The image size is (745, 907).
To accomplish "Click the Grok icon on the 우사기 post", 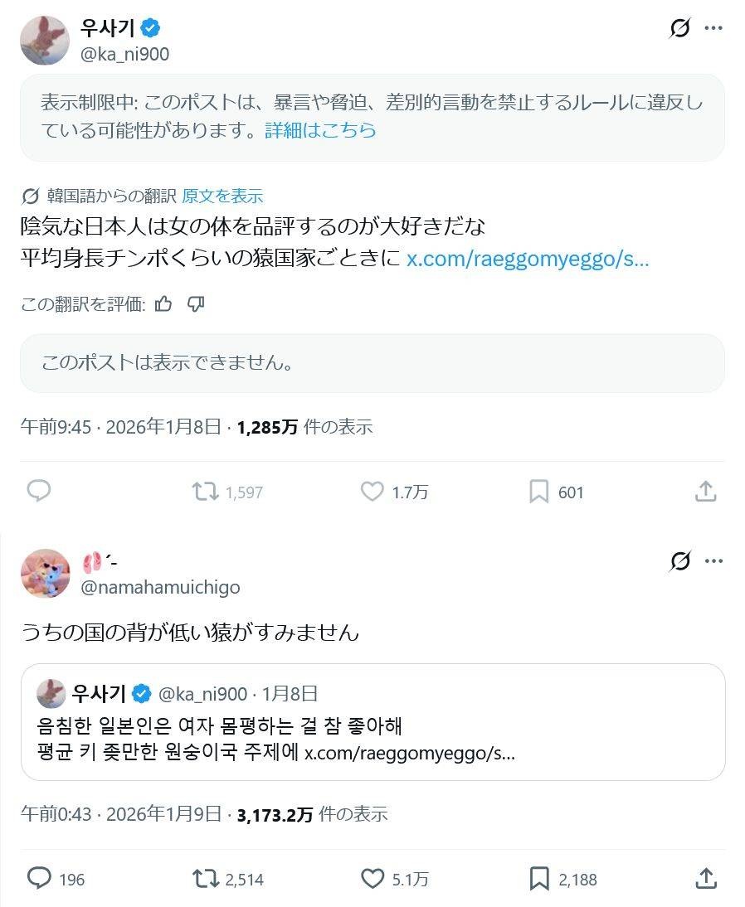I will pos(679,29).
